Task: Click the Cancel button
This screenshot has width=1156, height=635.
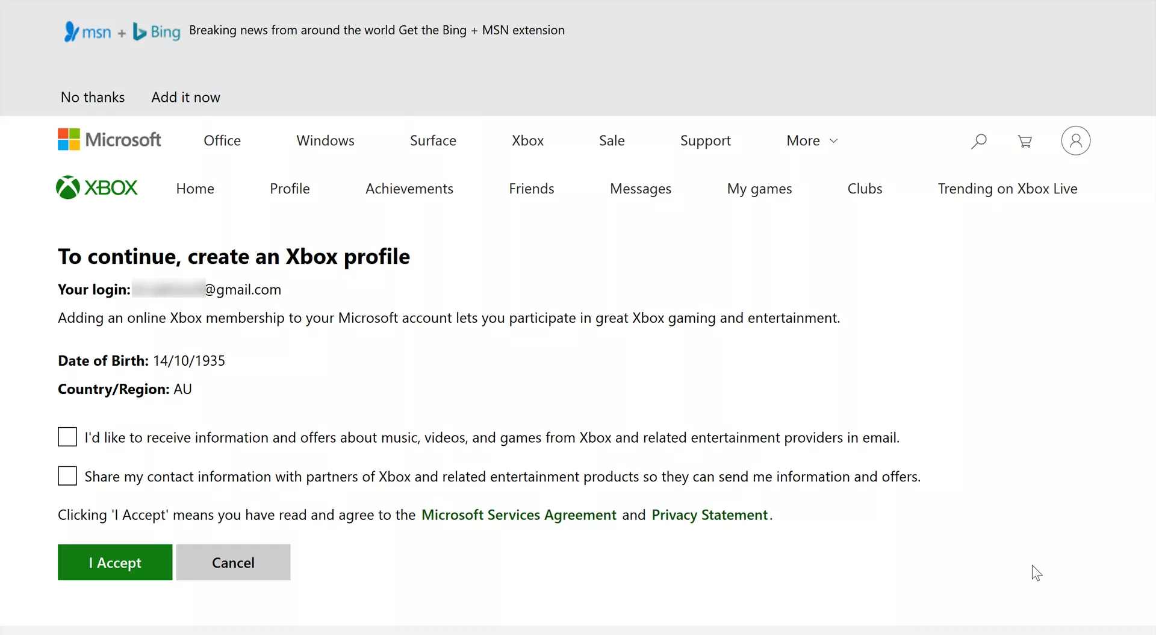Action: [233, 562]
